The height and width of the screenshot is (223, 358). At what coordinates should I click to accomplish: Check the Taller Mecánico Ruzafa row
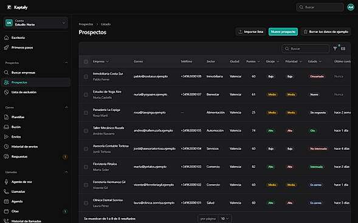click(86, 131)
